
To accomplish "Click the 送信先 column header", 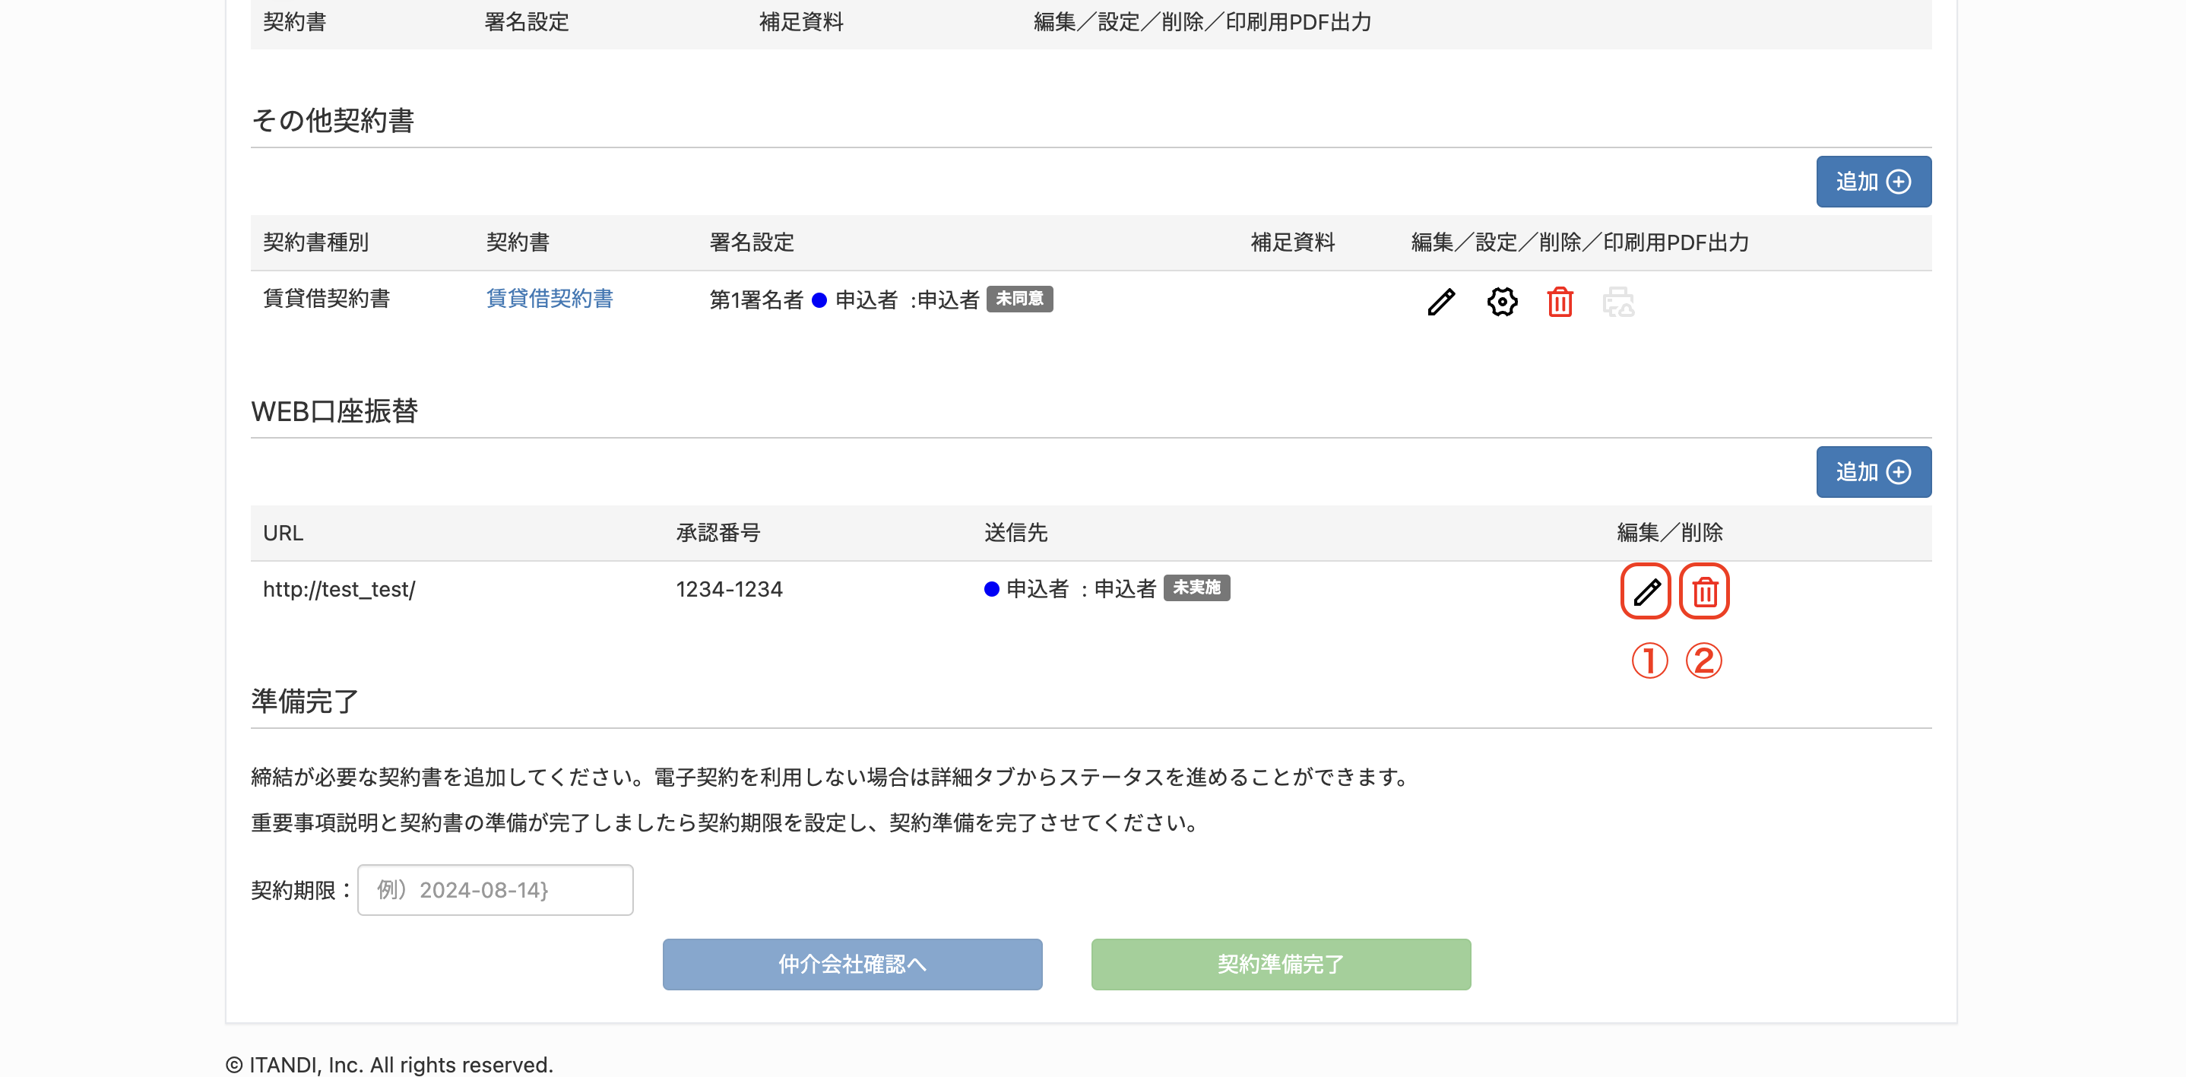I will (1015, 533).
